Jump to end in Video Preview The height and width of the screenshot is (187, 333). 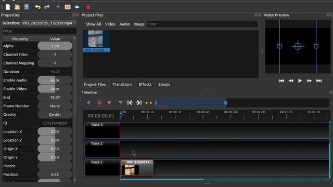pos(319,81)
